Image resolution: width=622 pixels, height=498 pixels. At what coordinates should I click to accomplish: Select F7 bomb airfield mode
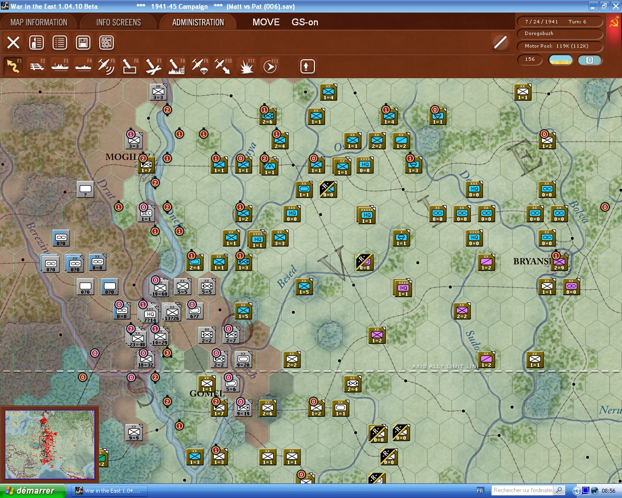[x=153, y=66]
